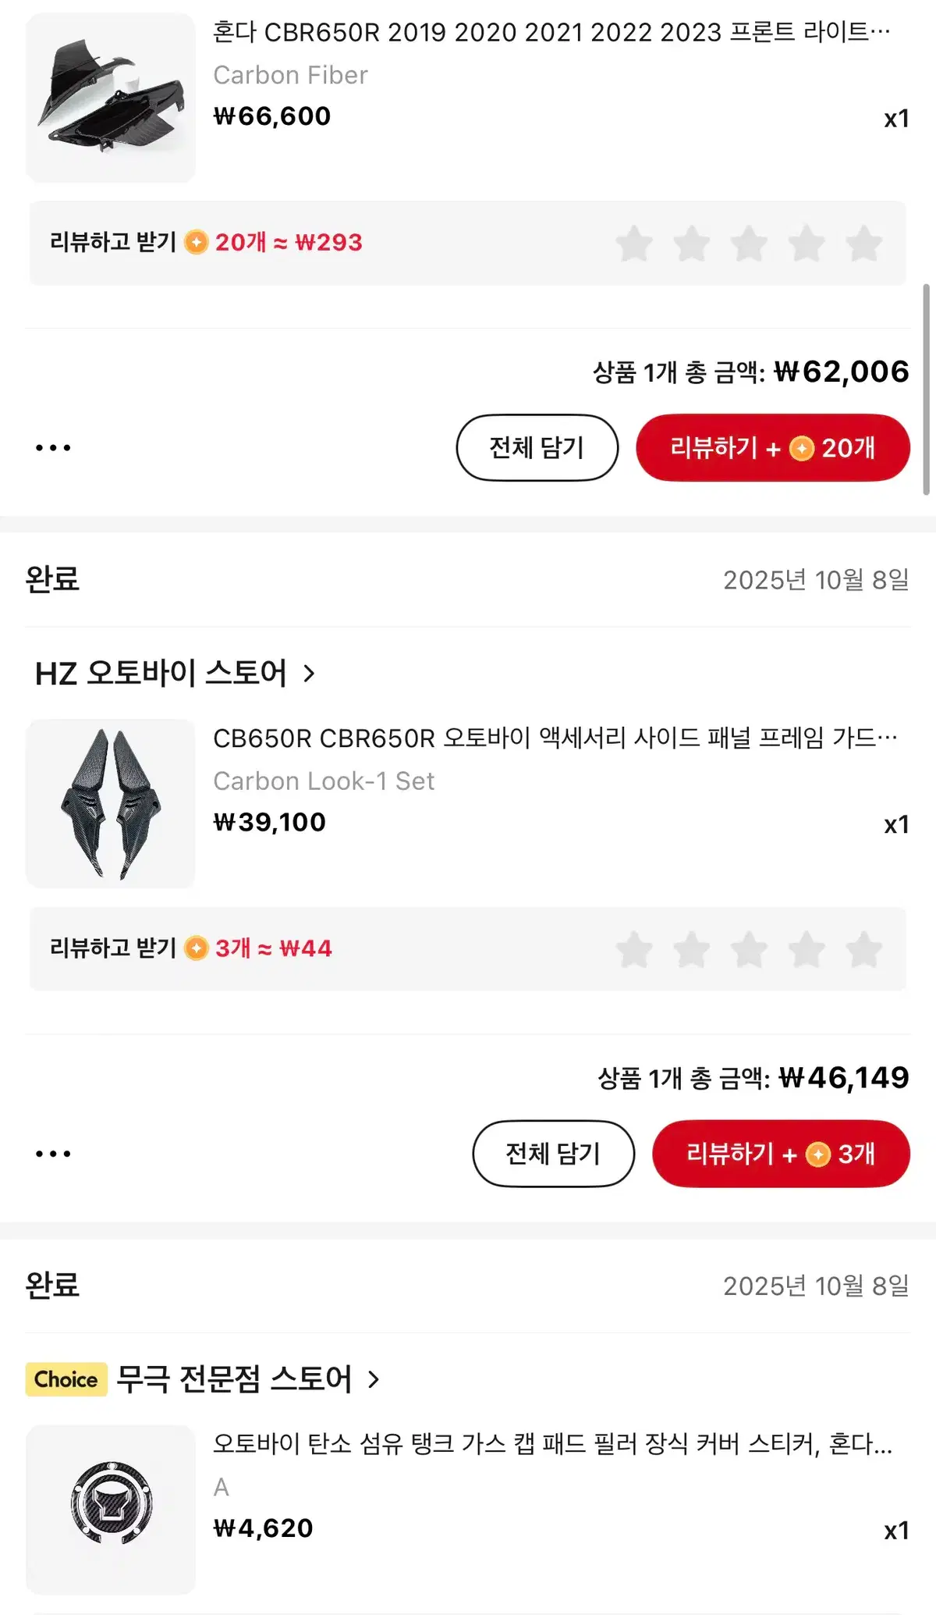Screen dimensions: 936x1615
Task: Click the vertical scrollbar on the right edge
Action: 926,390
